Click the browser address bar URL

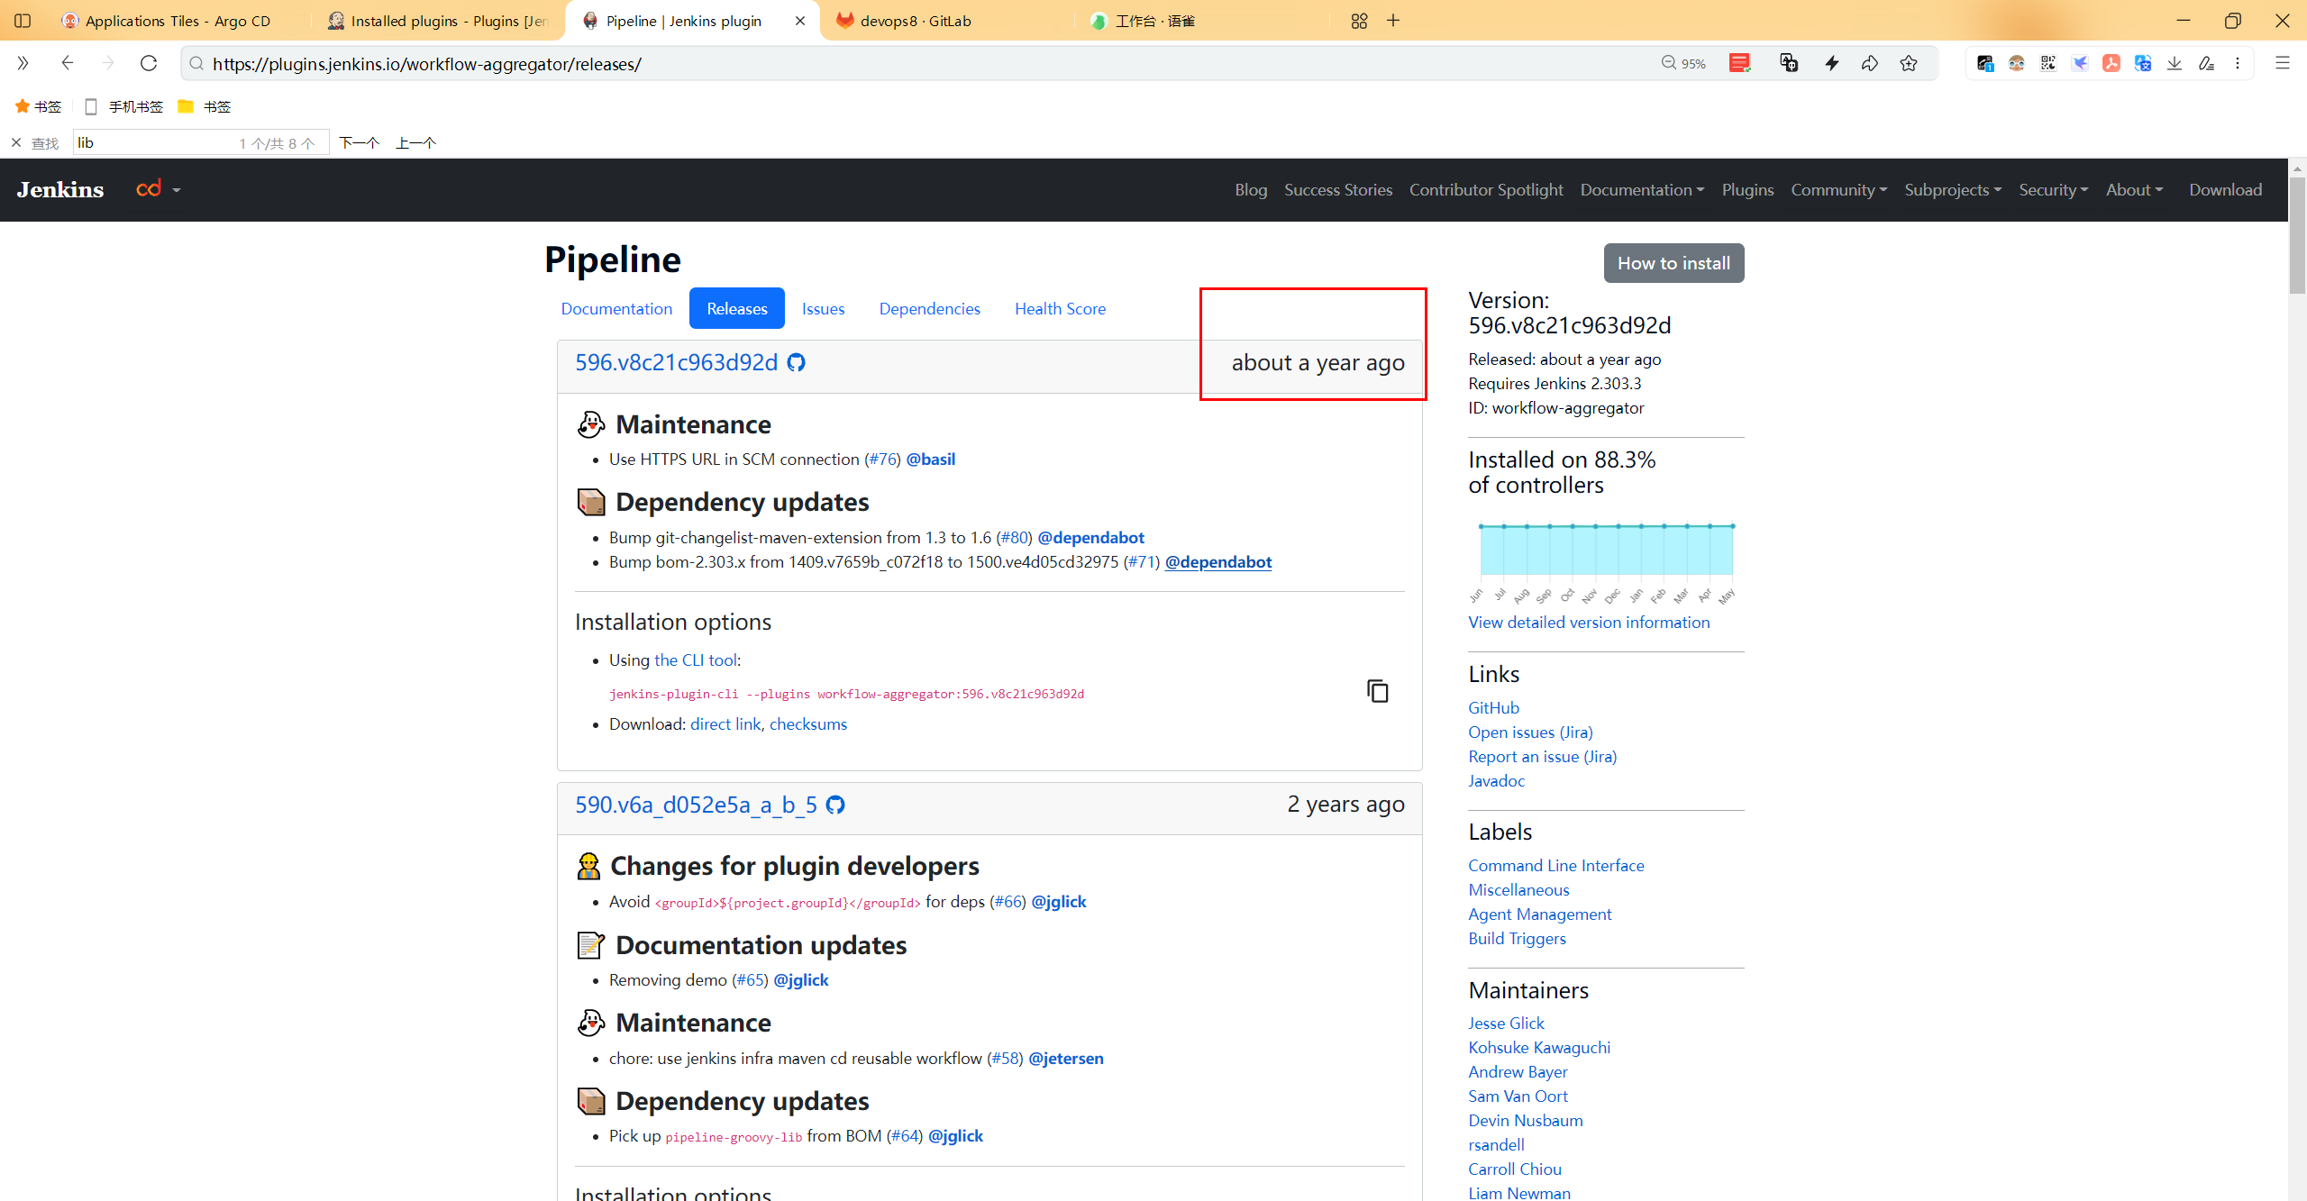[x=427, y=64]
